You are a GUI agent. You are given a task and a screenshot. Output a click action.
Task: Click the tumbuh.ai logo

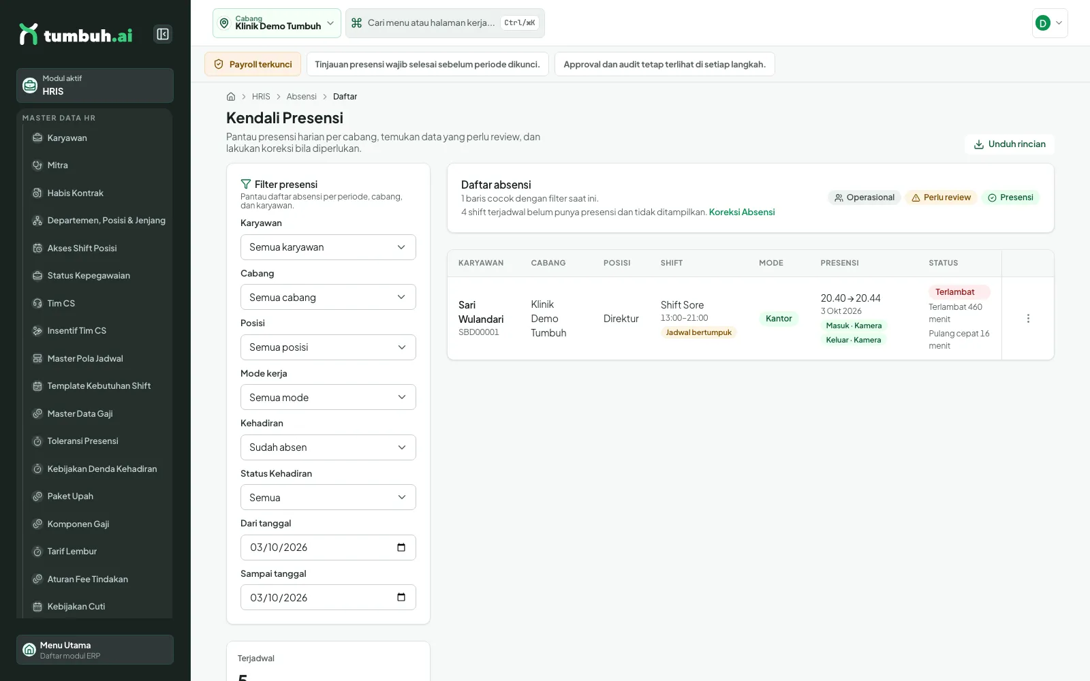(76, 34)
